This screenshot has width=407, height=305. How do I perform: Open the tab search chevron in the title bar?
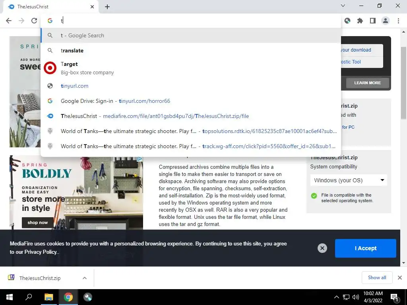coord(343,6)
